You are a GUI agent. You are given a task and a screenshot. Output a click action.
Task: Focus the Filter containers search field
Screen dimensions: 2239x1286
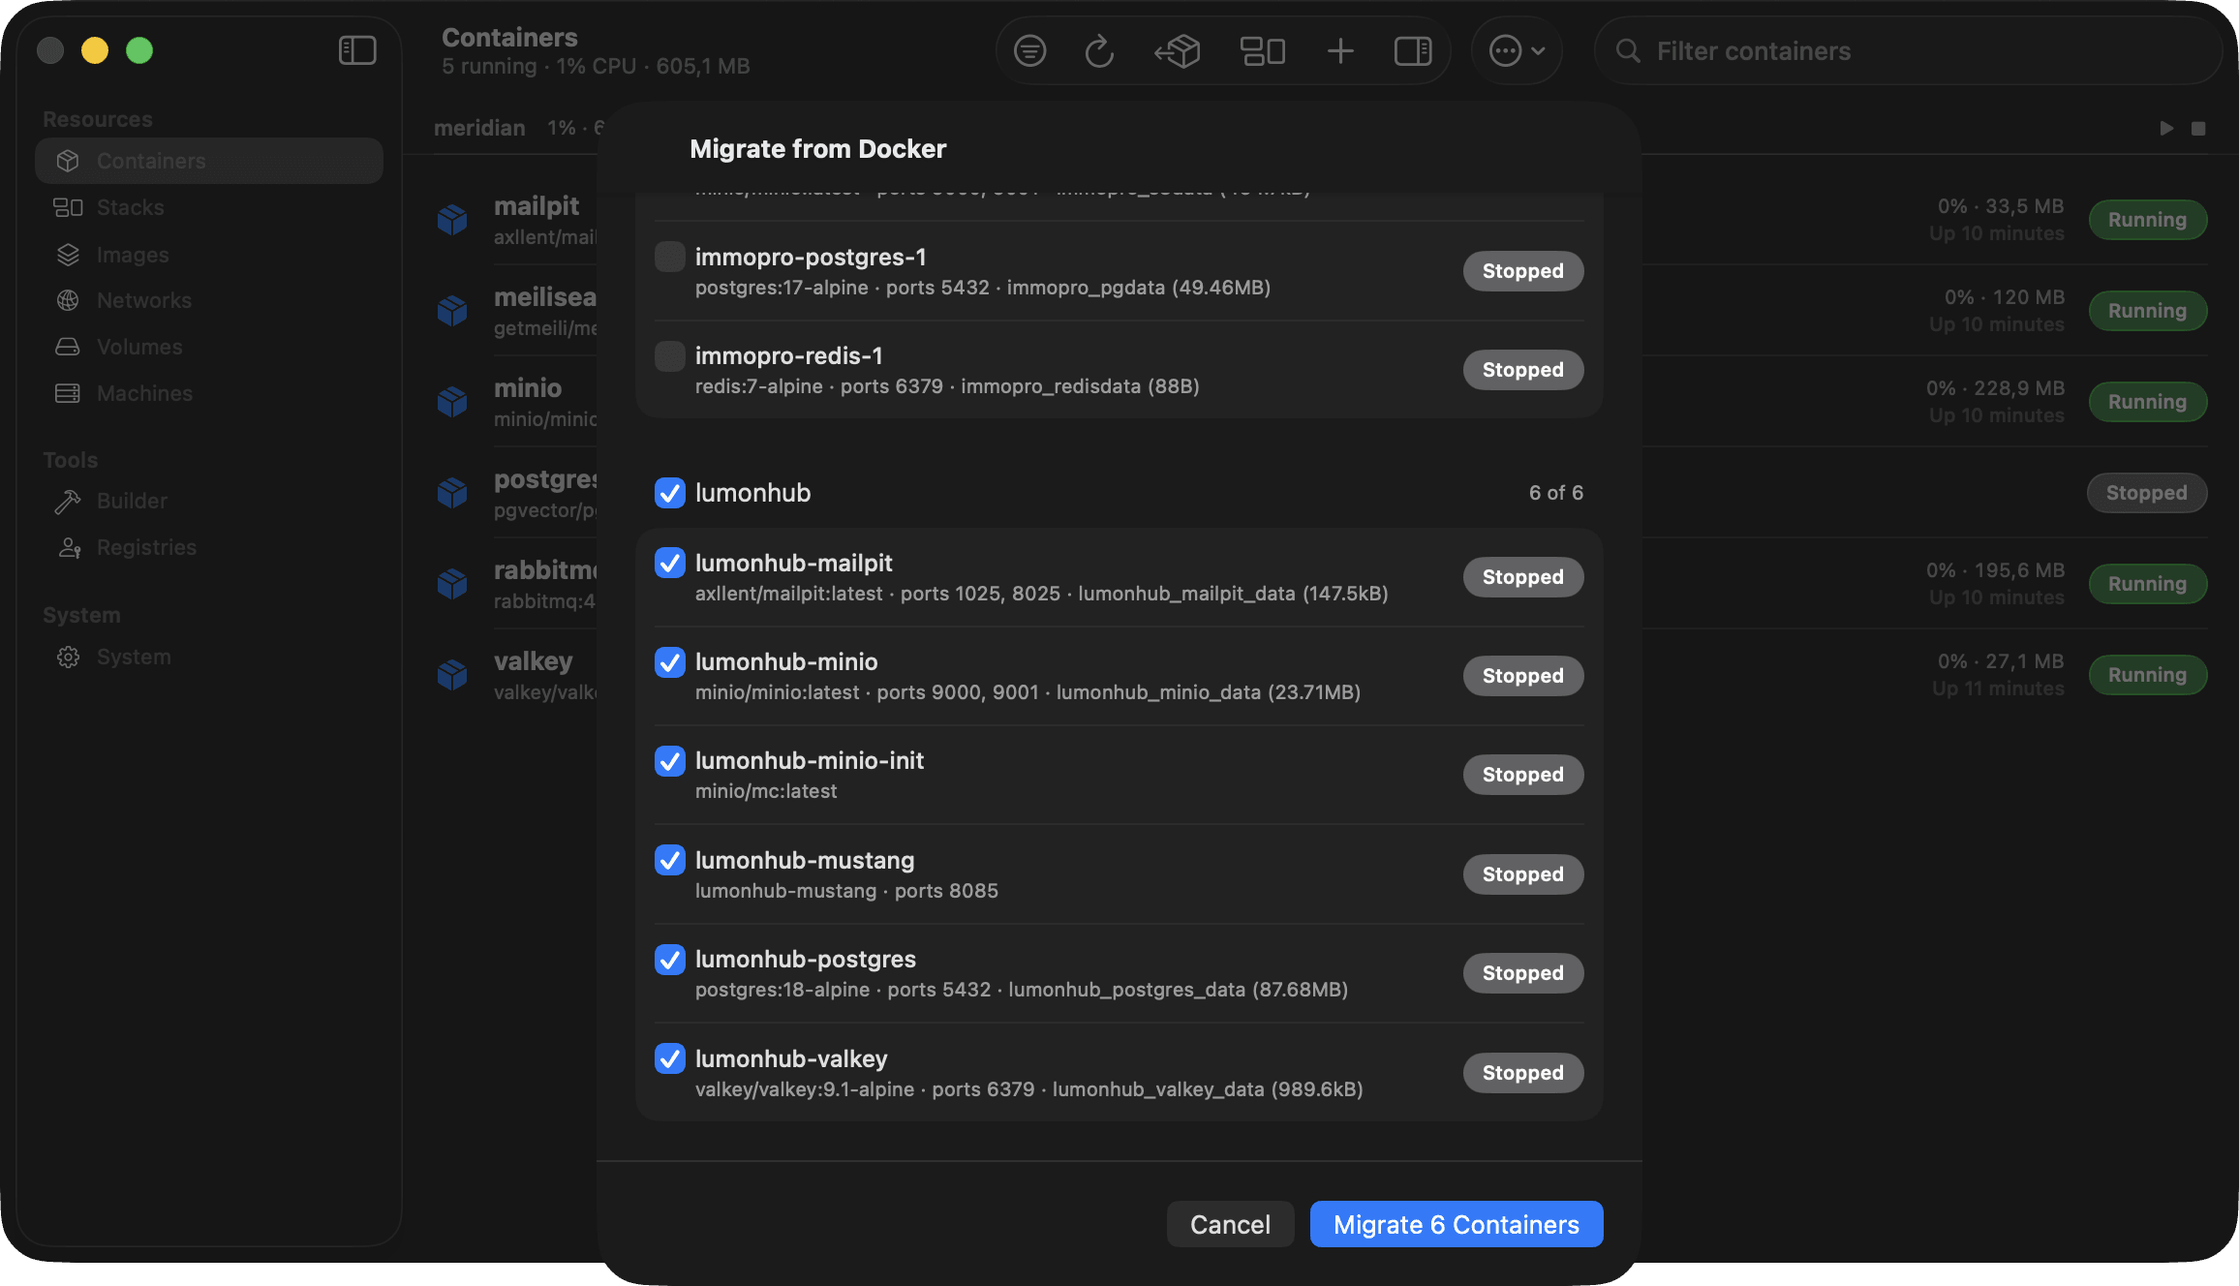[1908, 50]
